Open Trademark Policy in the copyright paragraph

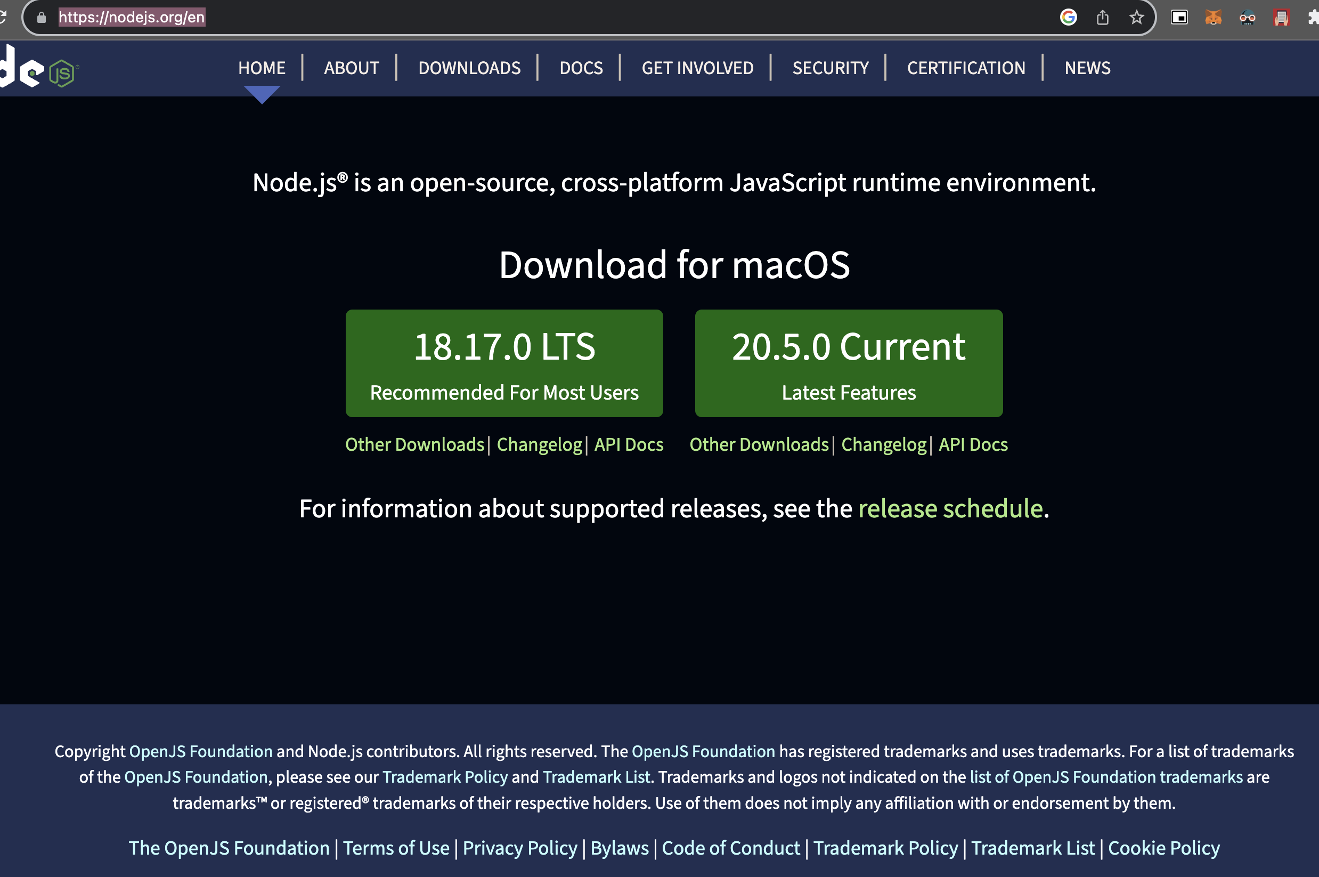[445, 777]
